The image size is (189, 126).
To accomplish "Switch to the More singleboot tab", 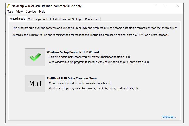I will (x=38, y=19).
